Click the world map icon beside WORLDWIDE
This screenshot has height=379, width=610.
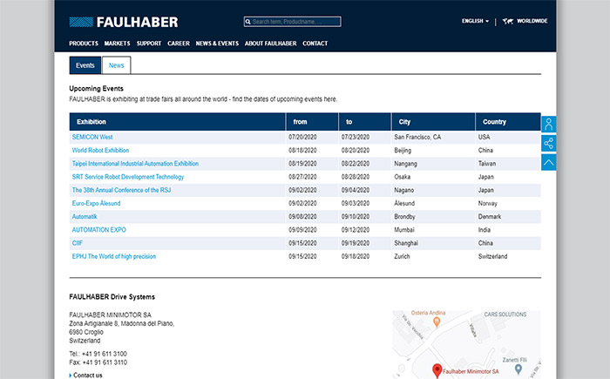coord(508,21)
